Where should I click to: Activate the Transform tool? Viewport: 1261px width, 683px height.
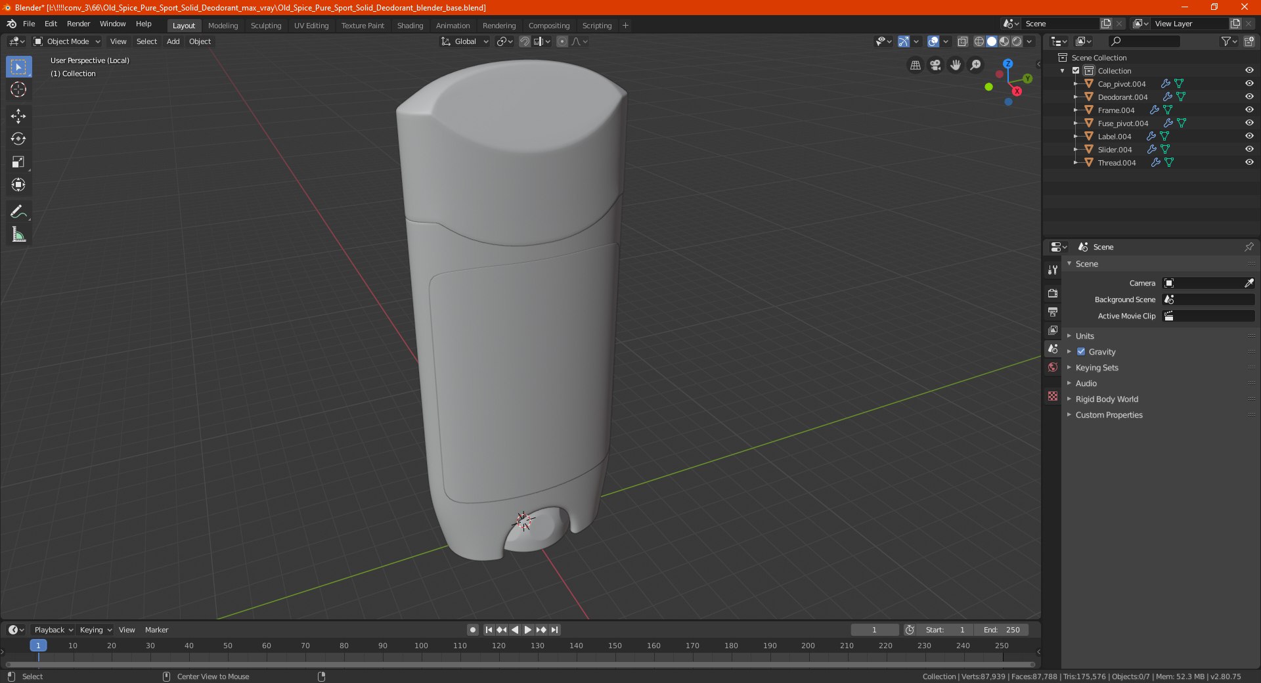(x=18, y=185)
